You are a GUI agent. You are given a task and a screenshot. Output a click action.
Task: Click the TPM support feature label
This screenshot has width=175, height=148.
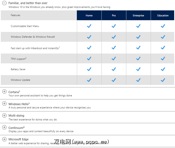coord(19,58)
